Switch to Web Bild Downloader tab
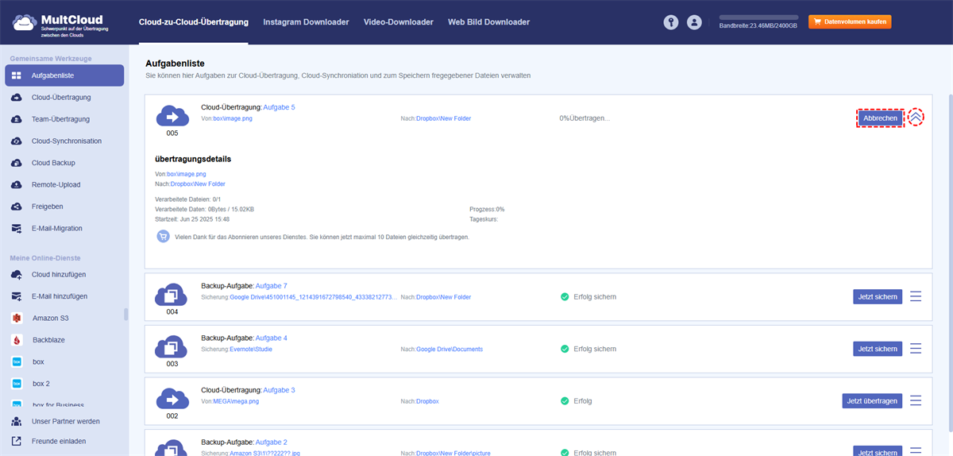This screenshot has height=456, width=953. pyautogui.click(x=488, y=22)
